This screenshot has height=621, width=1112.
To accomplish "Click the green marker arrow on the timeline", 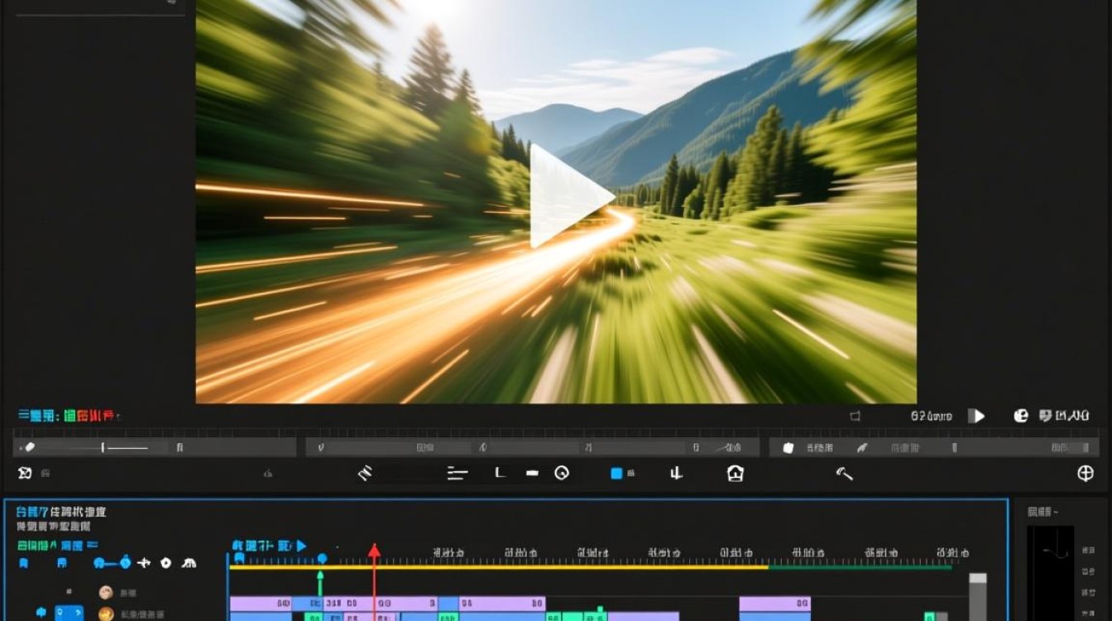I will (x=321, y=575).
